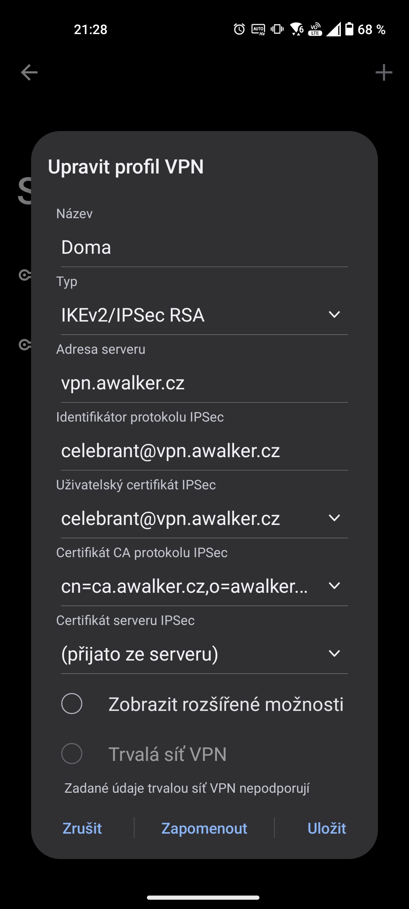
Task: Toggle the advanced options radio circle
Action: click(72, 704)
